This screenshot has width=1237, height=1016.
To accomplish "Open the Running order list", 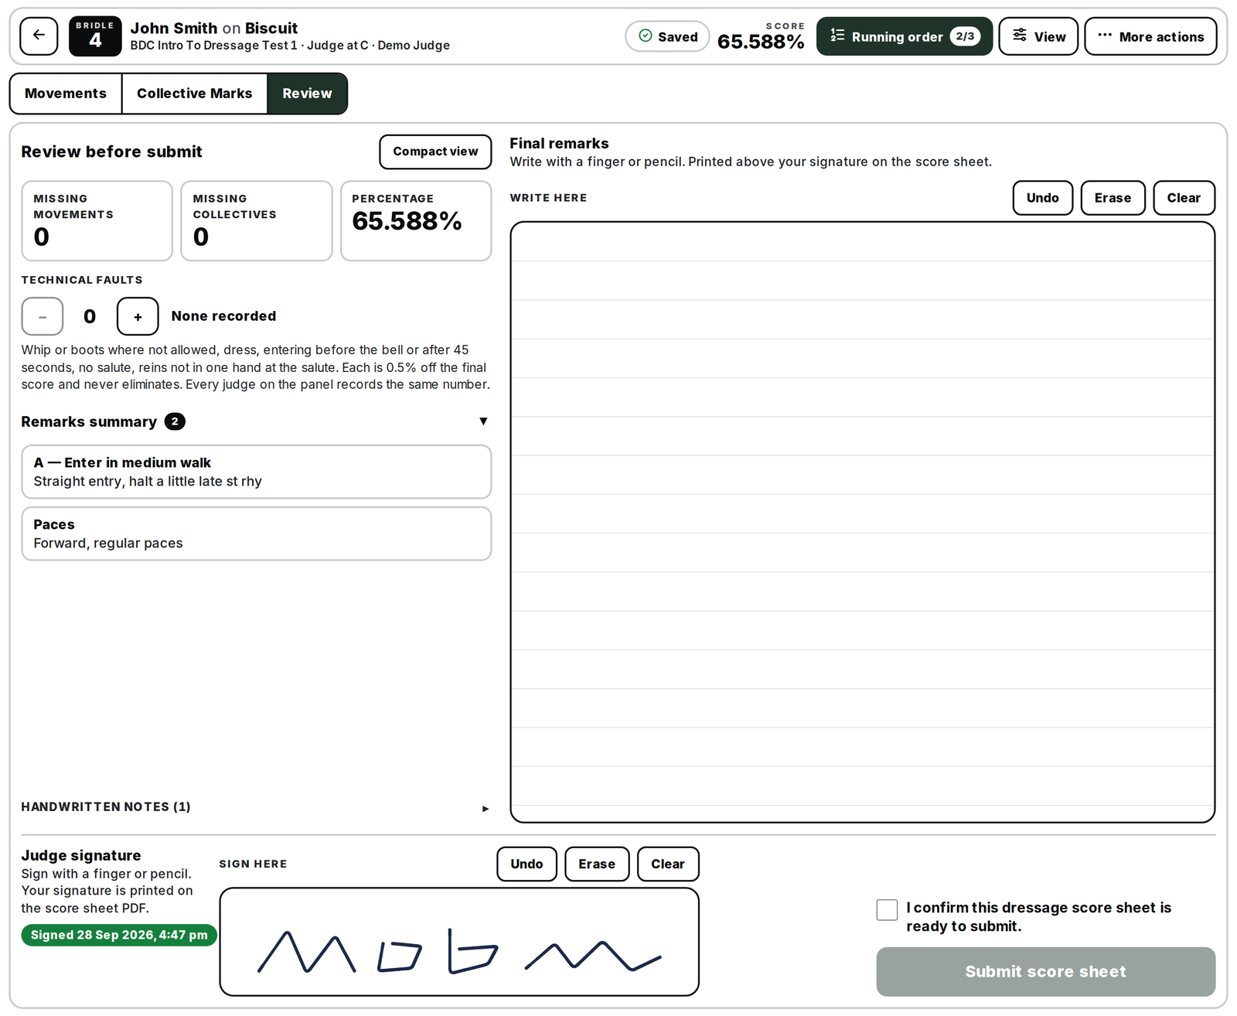I will pyautogui.click(x=904, y=36).
